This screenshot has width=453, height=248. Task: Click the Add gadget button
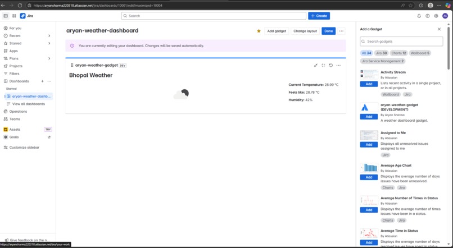(x=277, y=31)
